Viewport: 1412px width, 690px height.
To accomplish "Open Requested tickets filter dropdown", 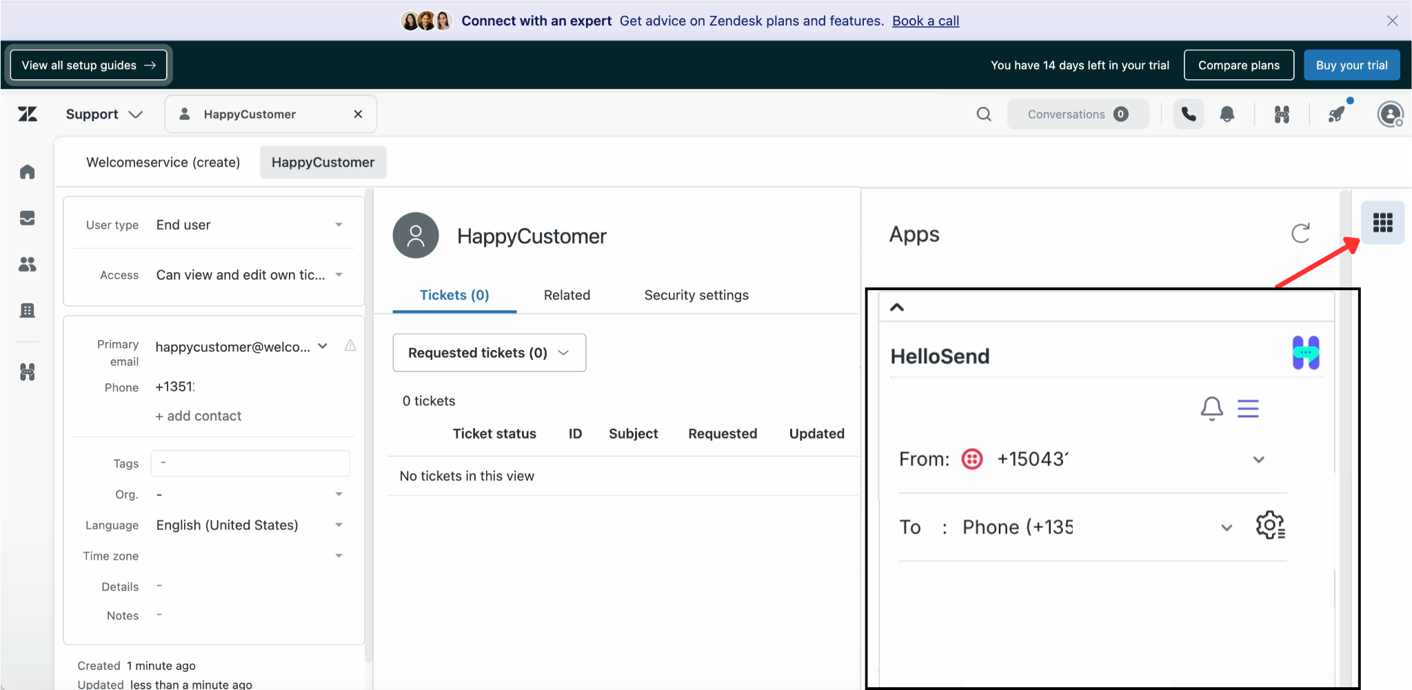I will [x=490, y=353].
